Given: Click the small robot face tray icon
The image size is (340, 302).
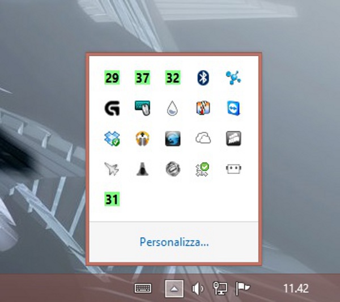Looking at the screenshot, I should pyautogui.click(x=233, y=169).
